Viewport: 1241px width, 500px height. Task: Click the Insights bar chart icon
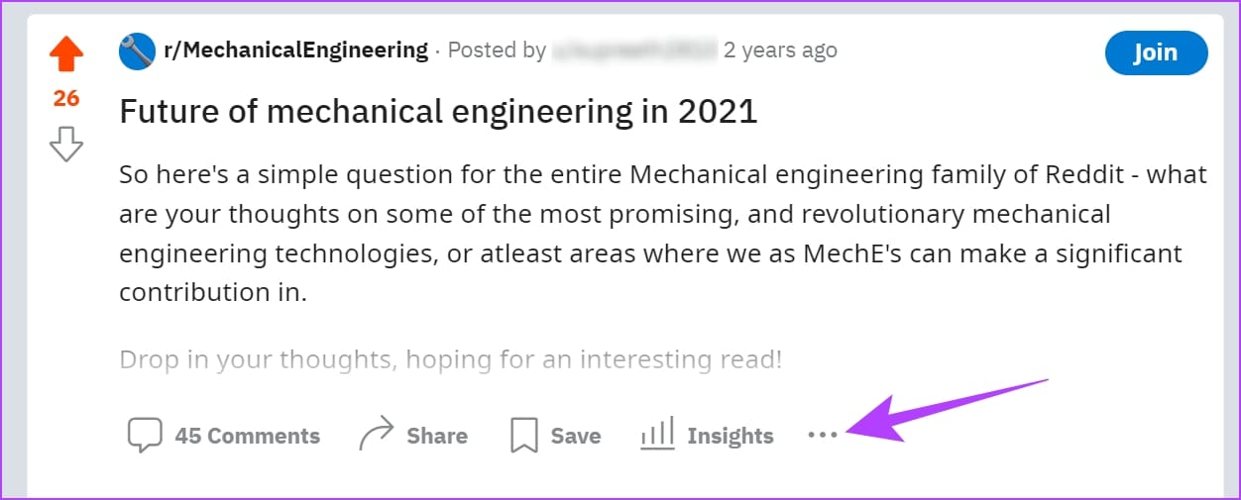657,434
